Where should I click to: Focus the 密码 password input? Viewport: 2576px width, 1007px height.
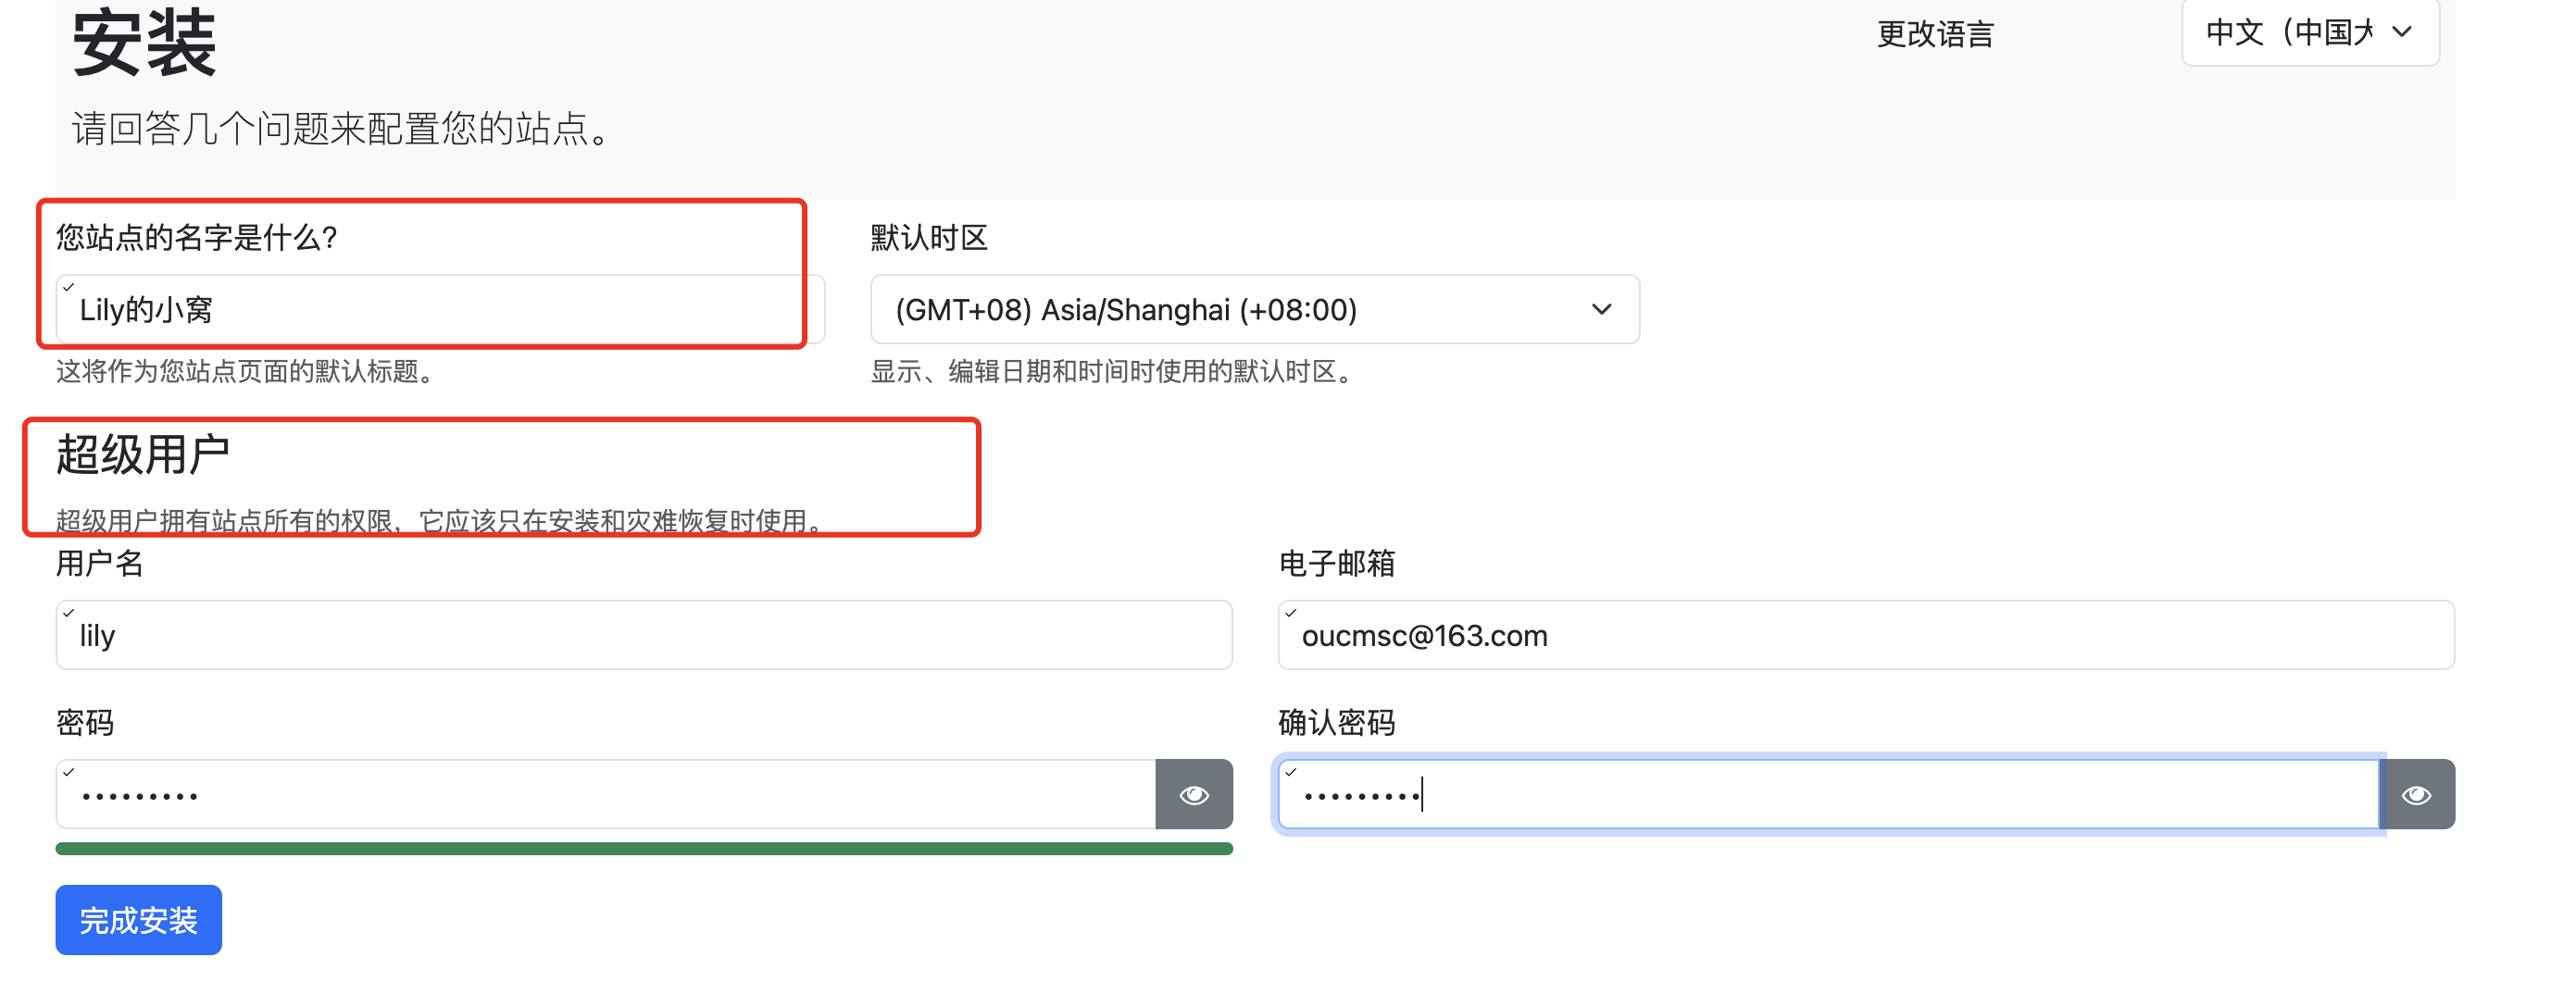[605, 795]
